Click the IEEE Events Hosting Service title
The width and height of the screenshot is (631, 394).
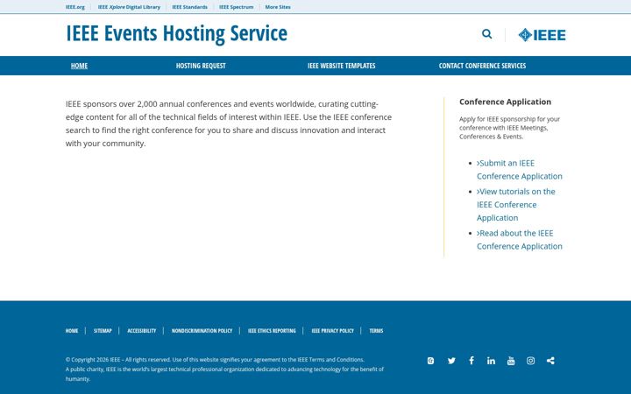(177, 33)
